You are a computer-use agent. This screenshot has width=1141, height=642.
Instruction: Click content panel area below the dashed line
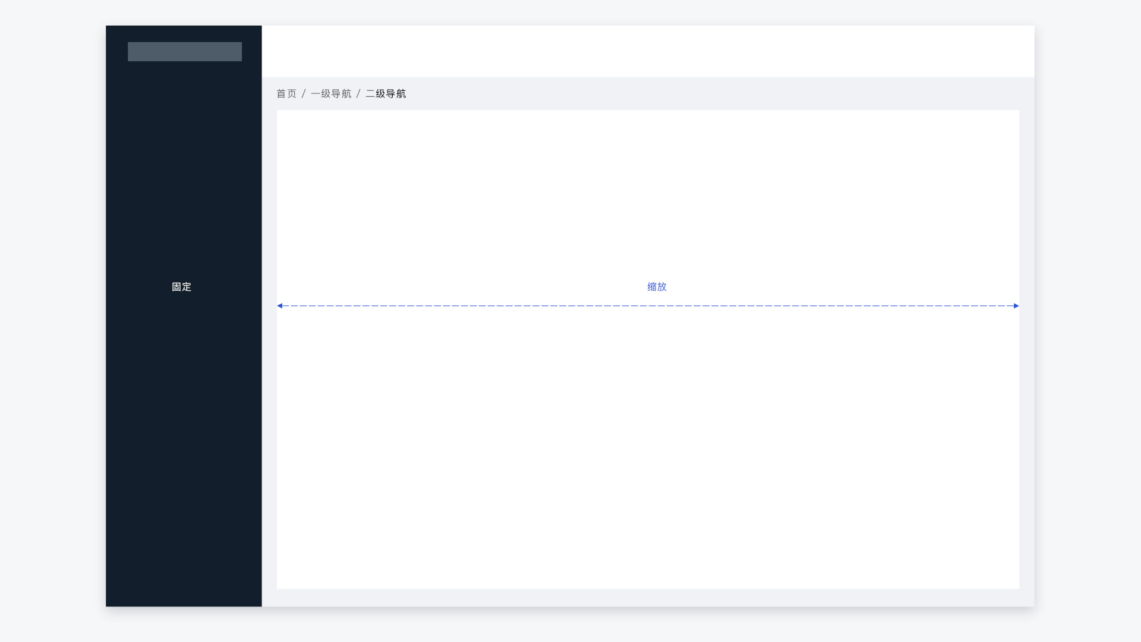tap(648, 446)
